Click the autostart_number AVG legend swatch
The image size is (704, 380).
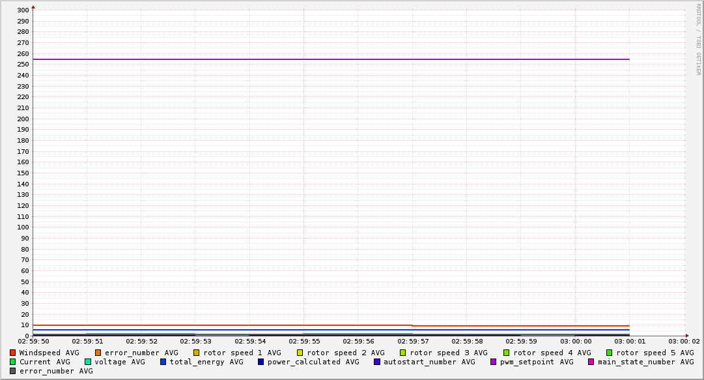377,362
